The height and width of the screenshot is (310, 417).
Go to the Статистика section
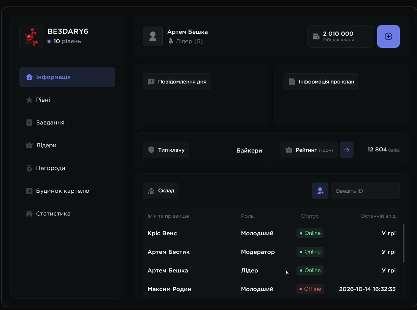point(67,214)
